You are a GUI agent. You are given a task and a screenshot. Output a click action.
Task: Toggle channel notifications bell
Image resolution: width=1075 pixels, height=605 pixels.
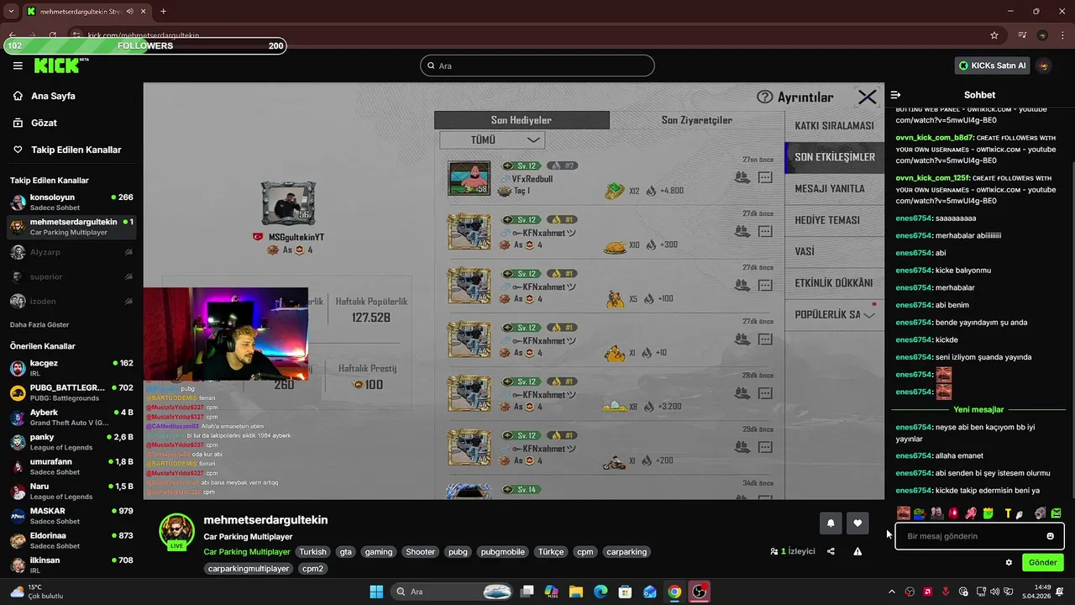click(x=831, y=523)
